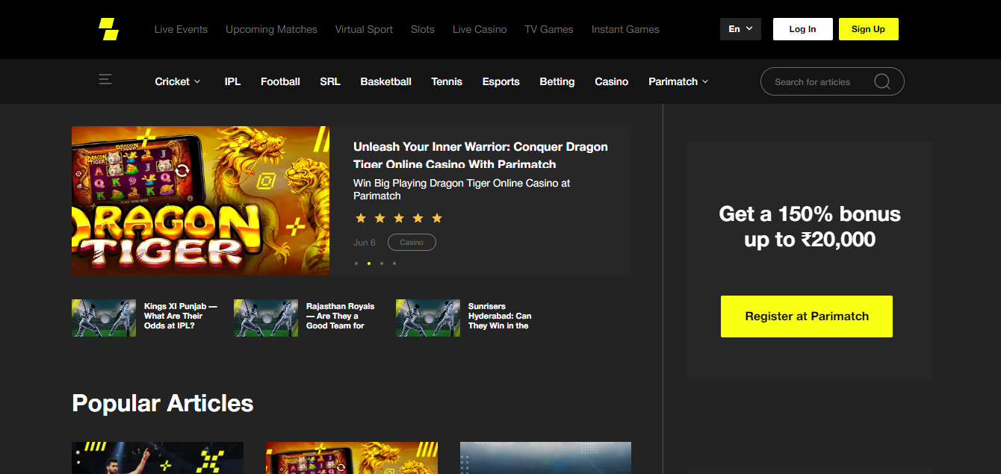Select Esports category
1001x474 pixels.
(500, 81)
